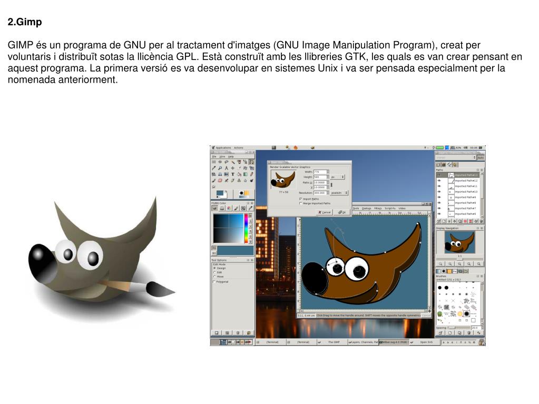Select the Edit edit mode radio button
The image size is (539, 404).
(x=214, y=272)
